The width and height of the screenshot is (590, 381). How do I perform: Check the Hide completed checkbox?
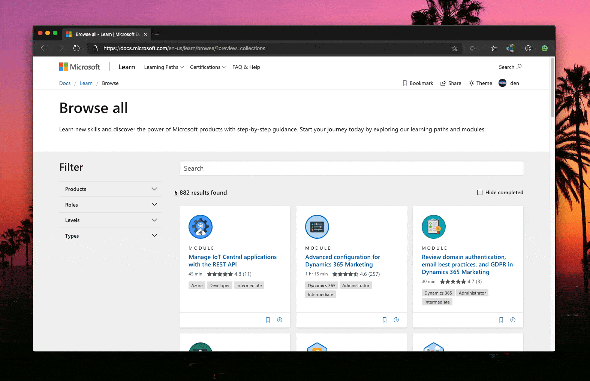pos(480,192)
